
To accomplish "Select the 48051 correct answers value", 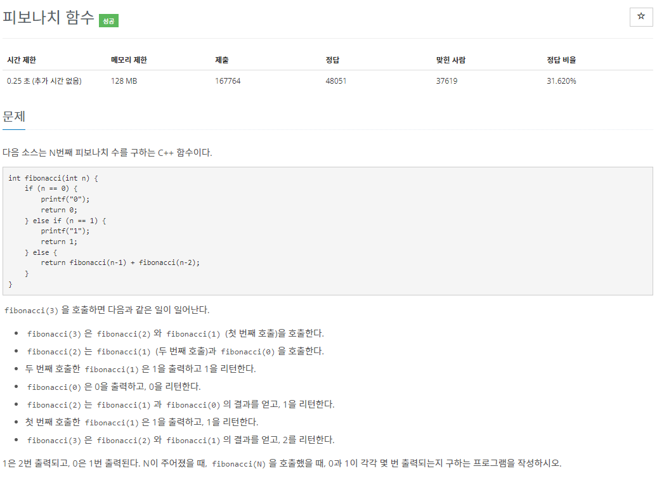I will pos(335,81).
